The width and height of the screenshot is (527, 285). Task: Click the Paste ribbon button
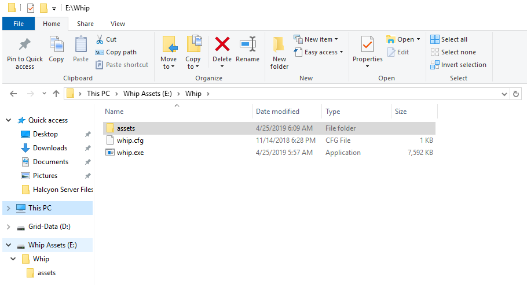click(80, 49)
